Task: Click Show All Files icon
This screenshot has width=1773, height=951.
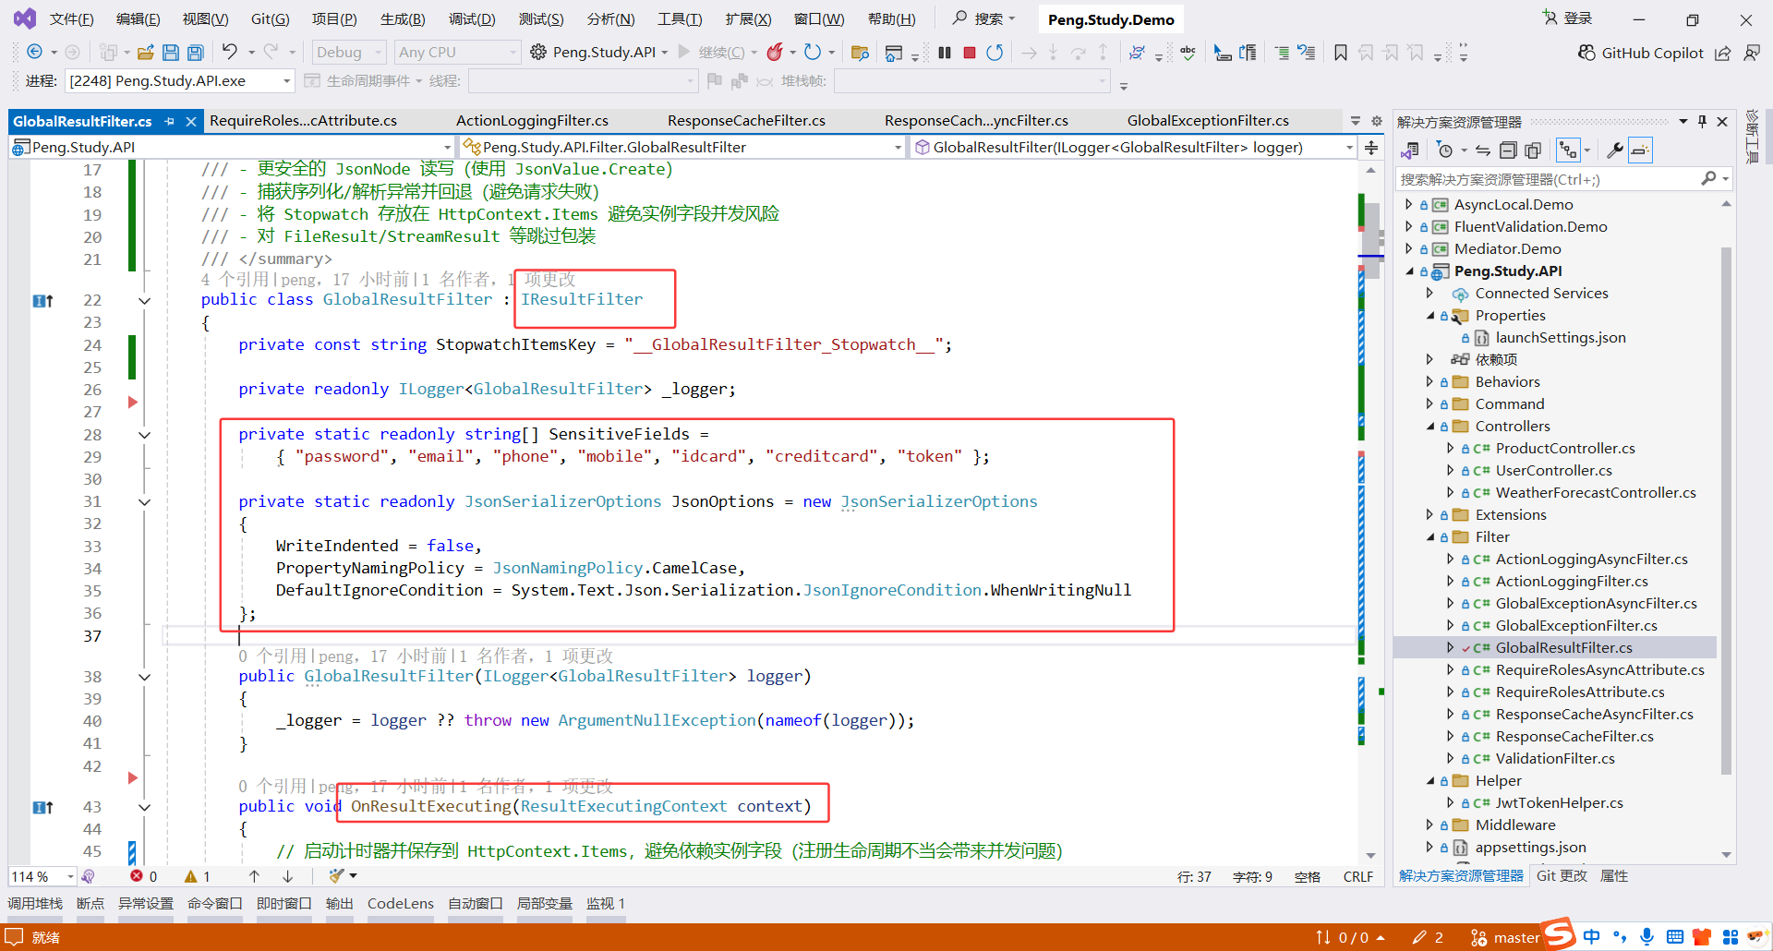Action: pyautogui.click(x=1533, y=150)
